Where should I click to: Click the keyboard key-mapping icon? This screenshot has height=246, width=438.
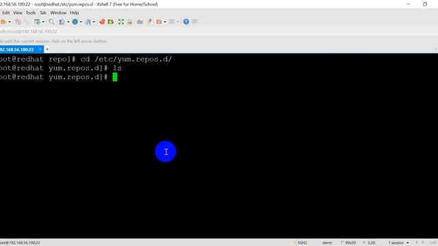tap(140, 22)
